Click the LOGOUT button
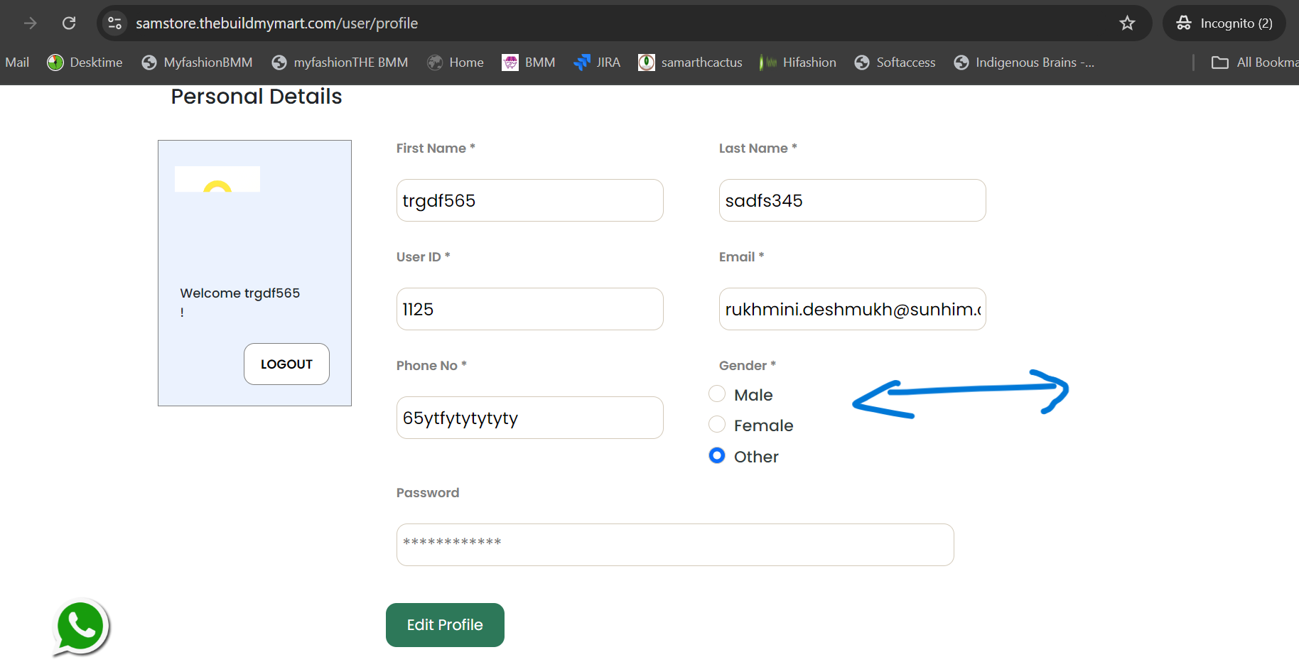Viewport: 1299px width, 662px height. coord(286,364)
